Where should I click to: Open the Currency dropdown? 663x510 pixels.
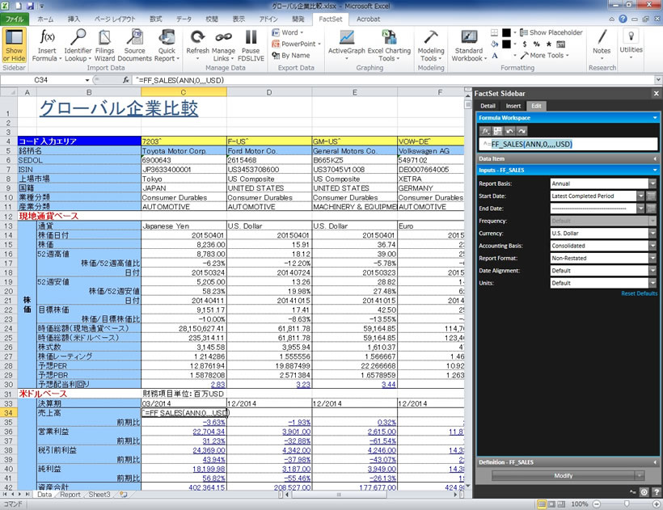pos(652,234)
